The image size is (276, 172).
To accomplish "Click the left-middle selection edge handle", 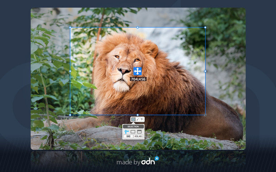I will [x=70, y=71].
